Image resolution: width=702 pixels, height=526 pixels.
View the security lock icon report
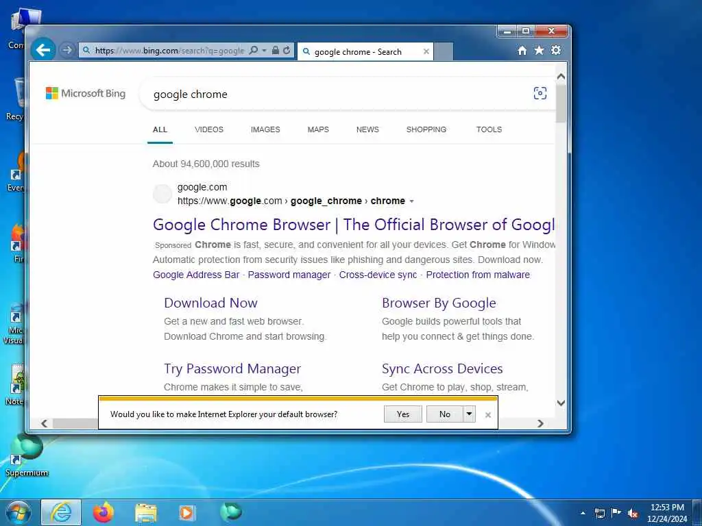pos(276,51)
